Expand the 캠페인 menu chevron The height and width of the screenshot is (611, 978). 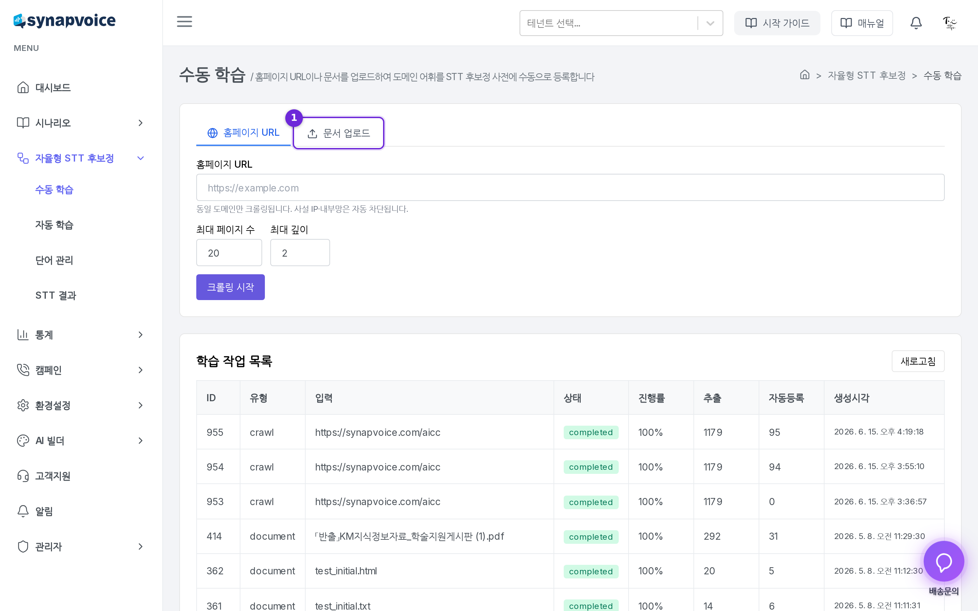140,370
